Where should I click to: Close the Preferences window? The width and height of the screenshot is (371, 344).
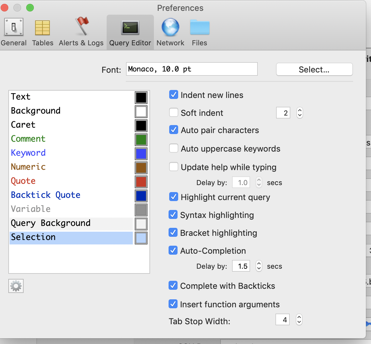(4, 8)
